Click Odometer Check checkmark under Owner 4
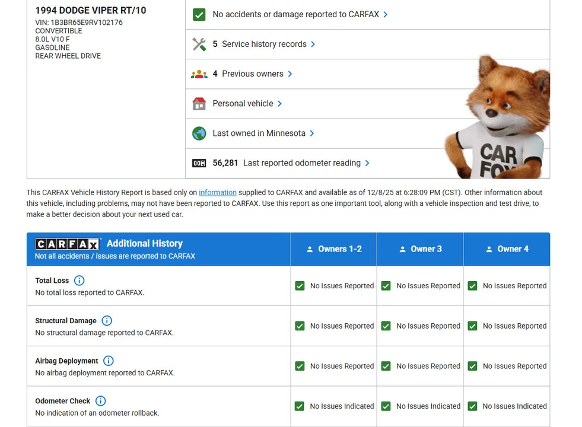 tap(472, 406)
